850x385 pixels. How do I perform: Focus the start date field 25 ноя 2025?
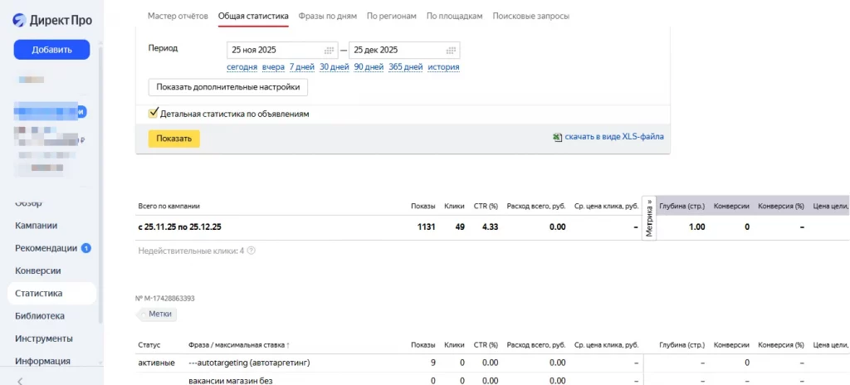coord(282,50)
